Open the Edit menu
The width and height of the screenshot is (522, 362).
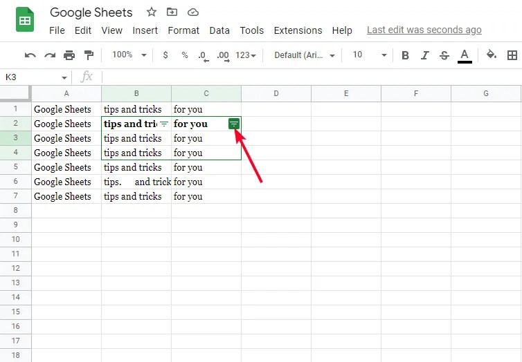point(83,30)
